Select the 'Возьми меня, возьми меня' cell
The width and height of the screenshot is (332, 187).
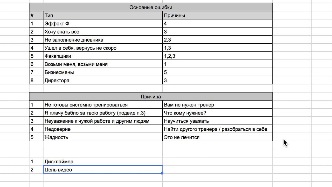(x=103, y=64)
